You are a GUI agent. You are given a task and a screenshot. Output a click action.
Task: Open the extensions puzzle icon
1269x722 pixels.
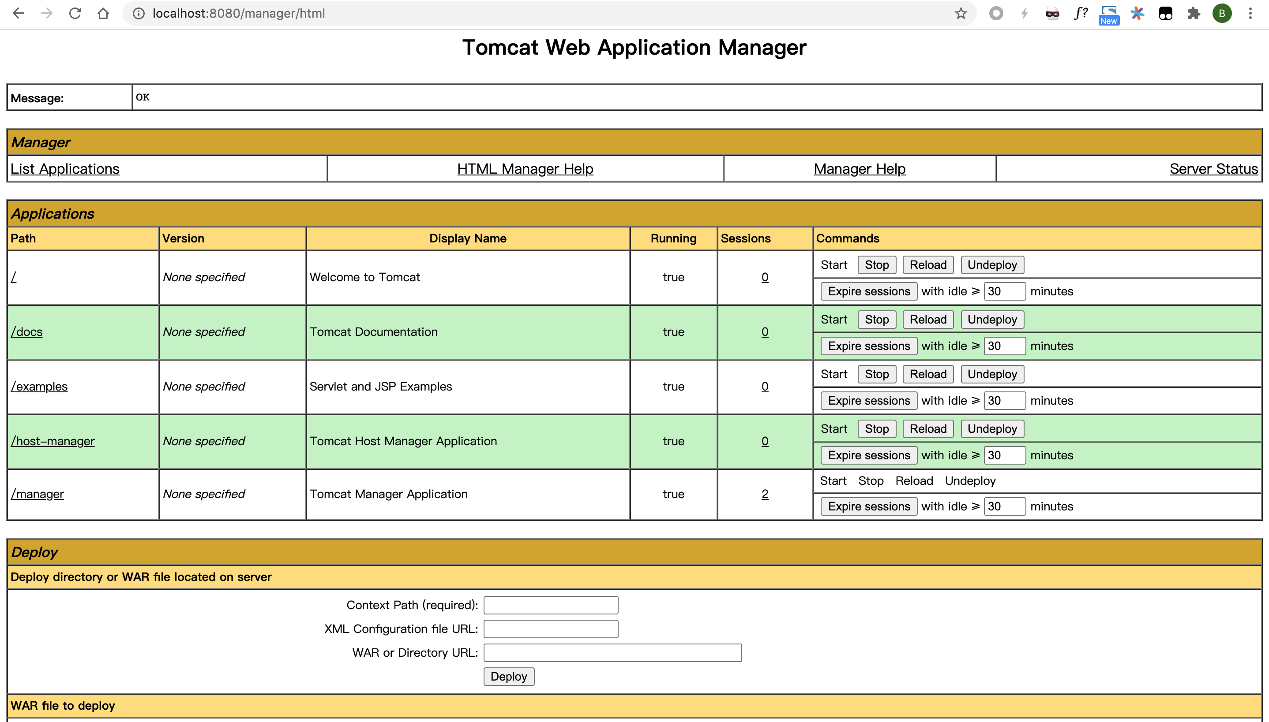click(x=1194, y=13)
